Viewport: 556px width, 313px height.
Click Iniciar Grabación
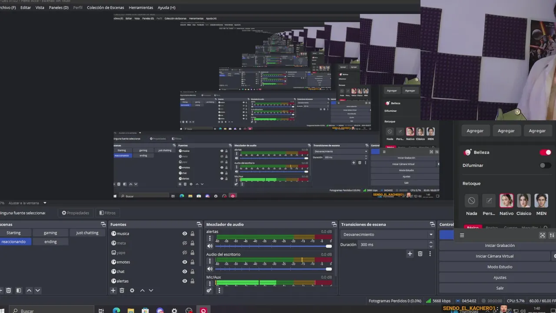click(x=500, y=246)
